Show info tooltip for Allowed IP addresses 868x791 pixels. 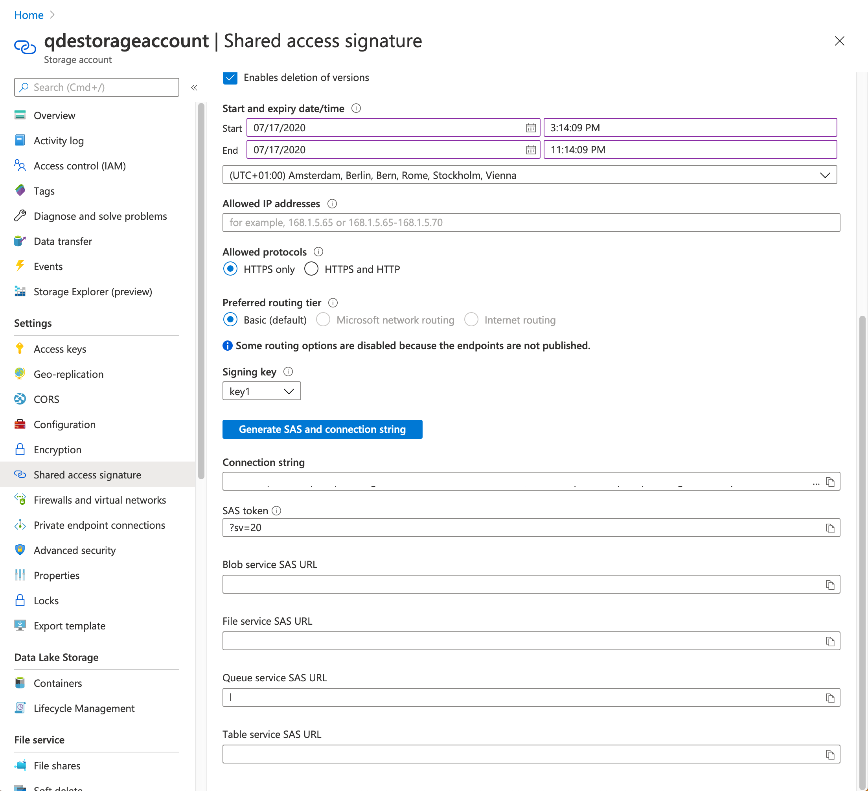coord(331,204)
